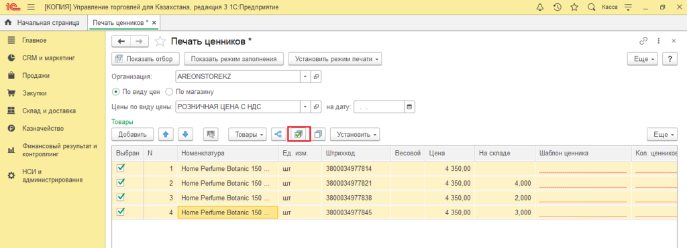The width and height of the screenshot is (687, 248).
Task: Go back with the left arrow button
Action: click(121, 42)
